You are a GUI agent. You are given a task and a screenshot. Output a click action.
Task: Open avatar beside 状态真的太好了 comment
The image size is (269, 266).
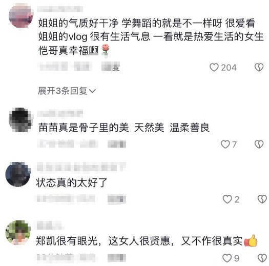coord(18,174)
